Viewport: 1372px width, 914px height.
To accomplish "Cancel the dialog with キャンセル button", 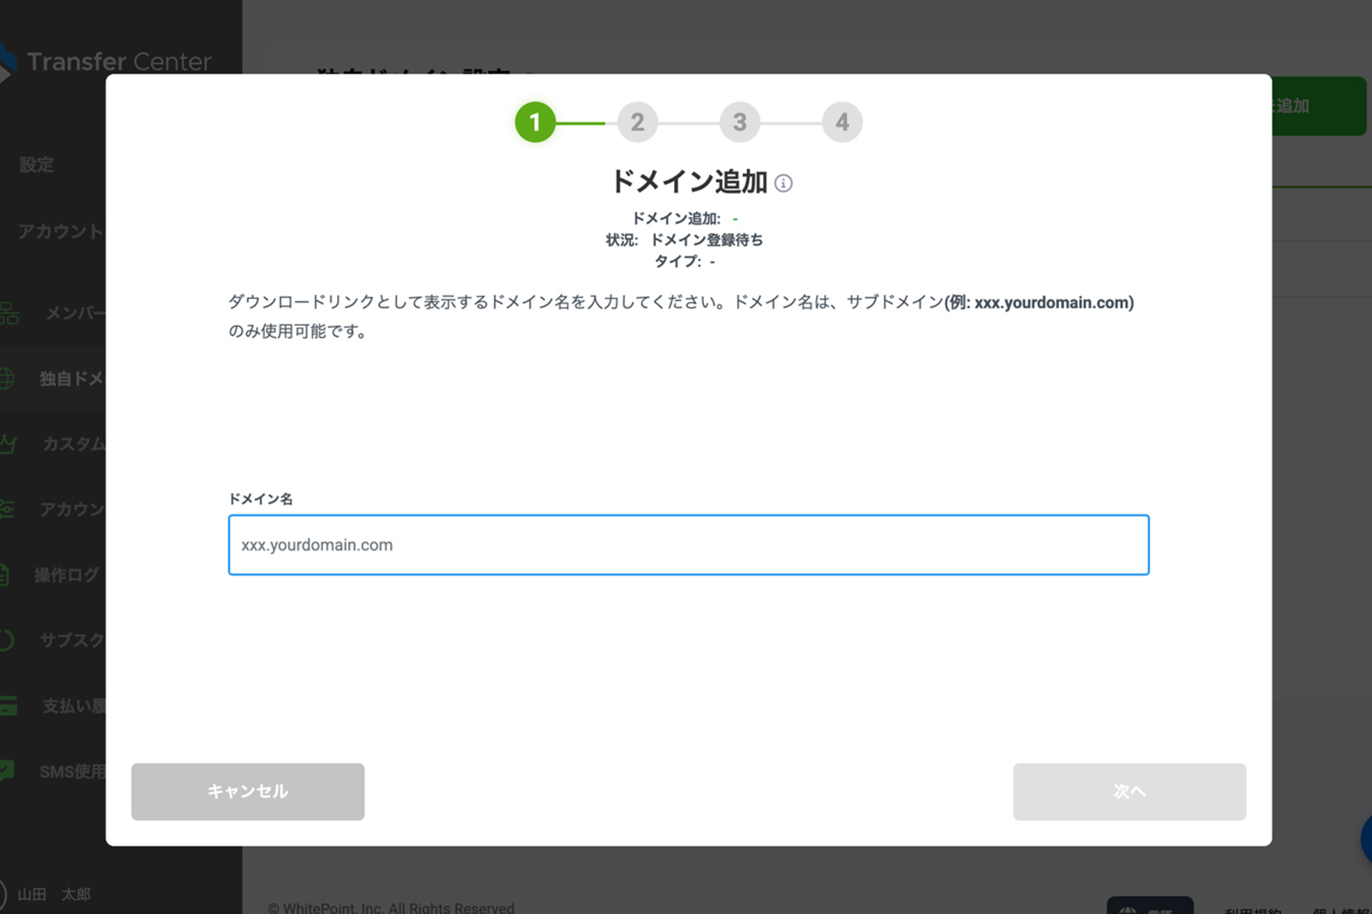I will tap(248, 791).
